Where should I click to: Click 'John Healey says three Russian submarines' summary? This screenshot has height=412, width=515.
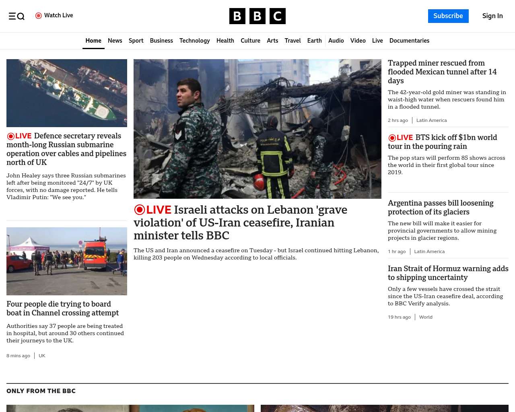pyautogui.click(x=66, y=186)
